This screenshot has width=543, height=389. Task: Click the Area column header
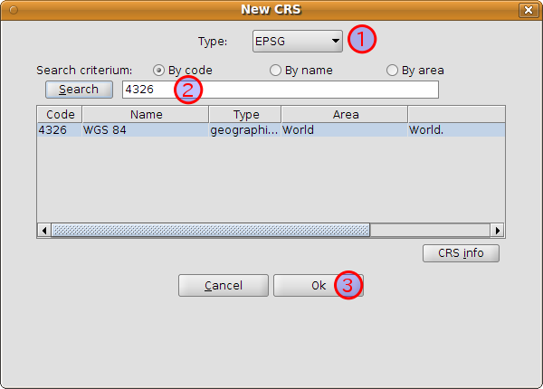pyautogui.click(x=345, y=115)
